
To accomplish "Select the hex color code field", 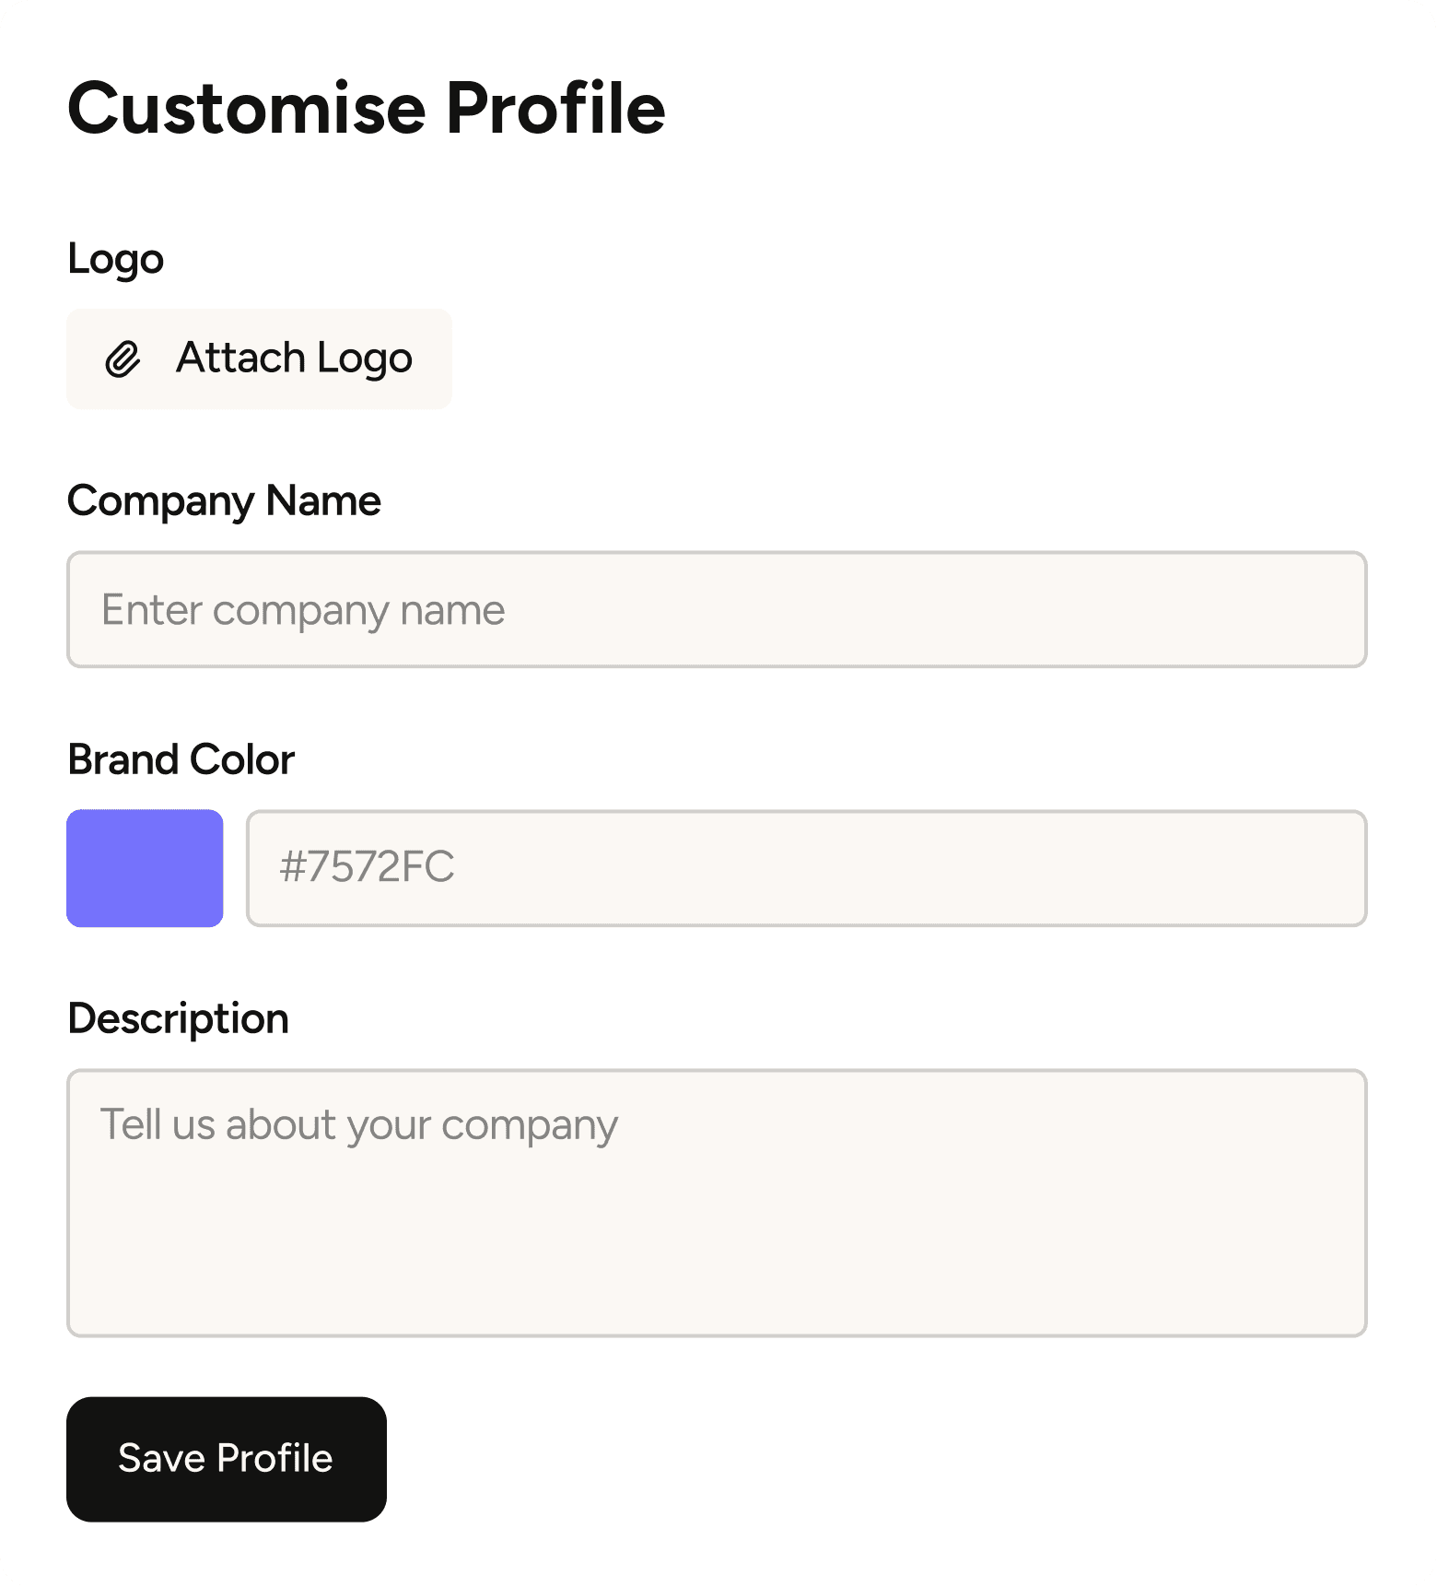I will (x=807, y=868).
